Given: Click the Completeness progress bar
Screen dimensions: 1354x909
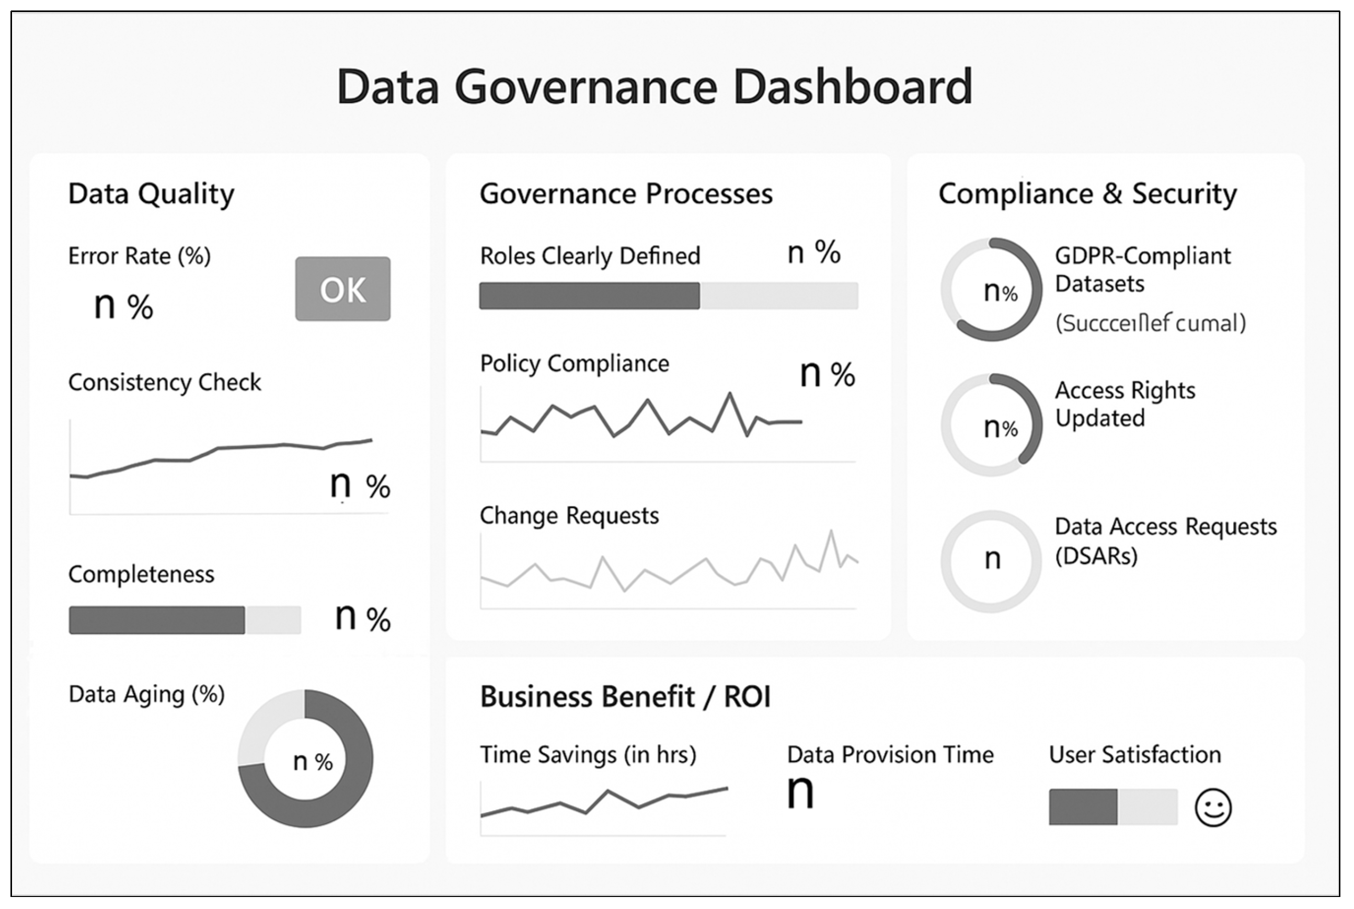Looking at the screenshot, I should pos(185,620).
